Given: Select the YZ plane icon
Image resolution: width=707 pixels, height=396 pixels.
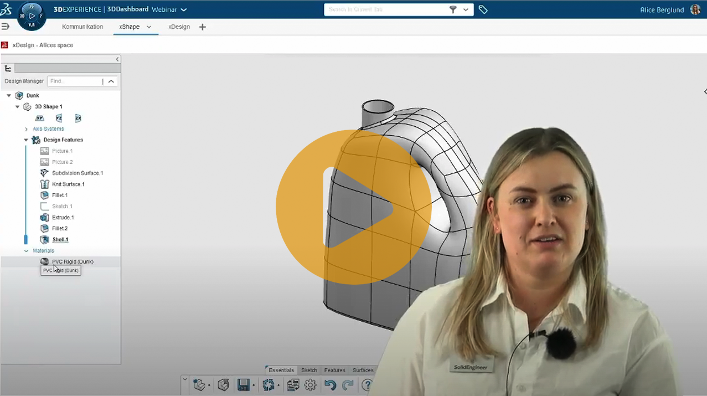Looking at the screenshot, I should [x=59, y=118].
